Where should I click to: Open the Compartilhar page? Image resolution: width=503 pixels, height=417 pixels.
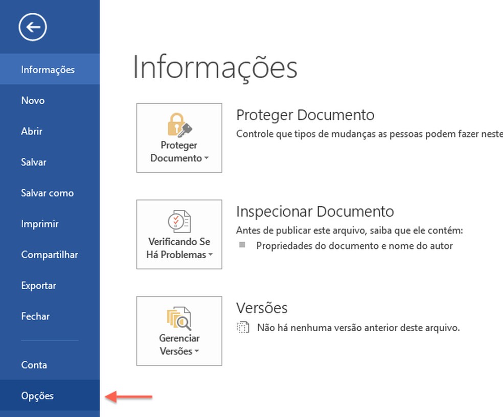tap(50, 254)
